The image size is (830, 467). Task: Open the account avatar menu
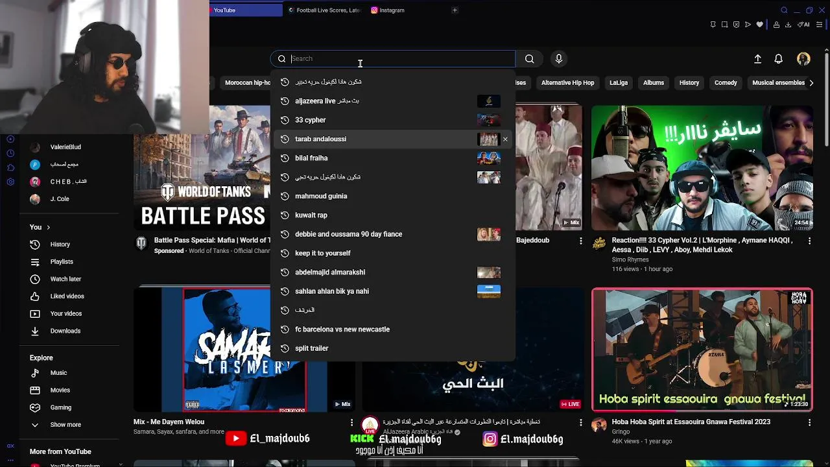point(803,59)
